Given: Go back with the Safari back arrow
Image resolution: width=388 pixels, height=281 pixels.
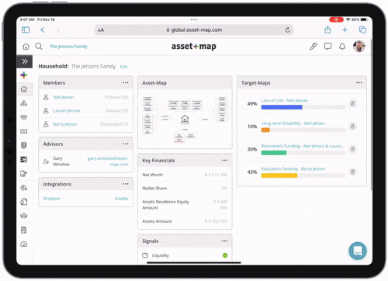Looking at the screenshot, I should click(x=43, y=29).
